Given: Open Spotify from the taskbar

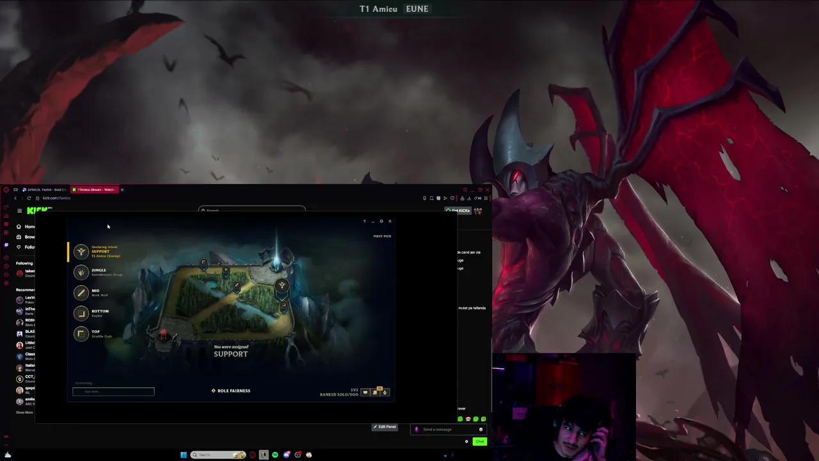Looking at the screenshot, I should coord(275,455).
